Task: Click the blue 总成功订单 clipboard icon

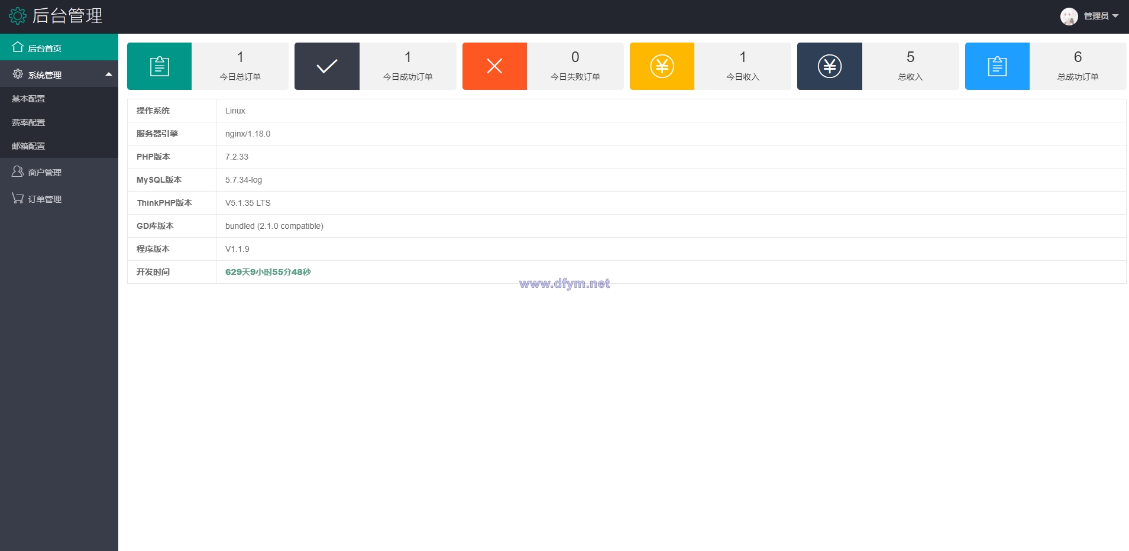Action: (997, 66)
